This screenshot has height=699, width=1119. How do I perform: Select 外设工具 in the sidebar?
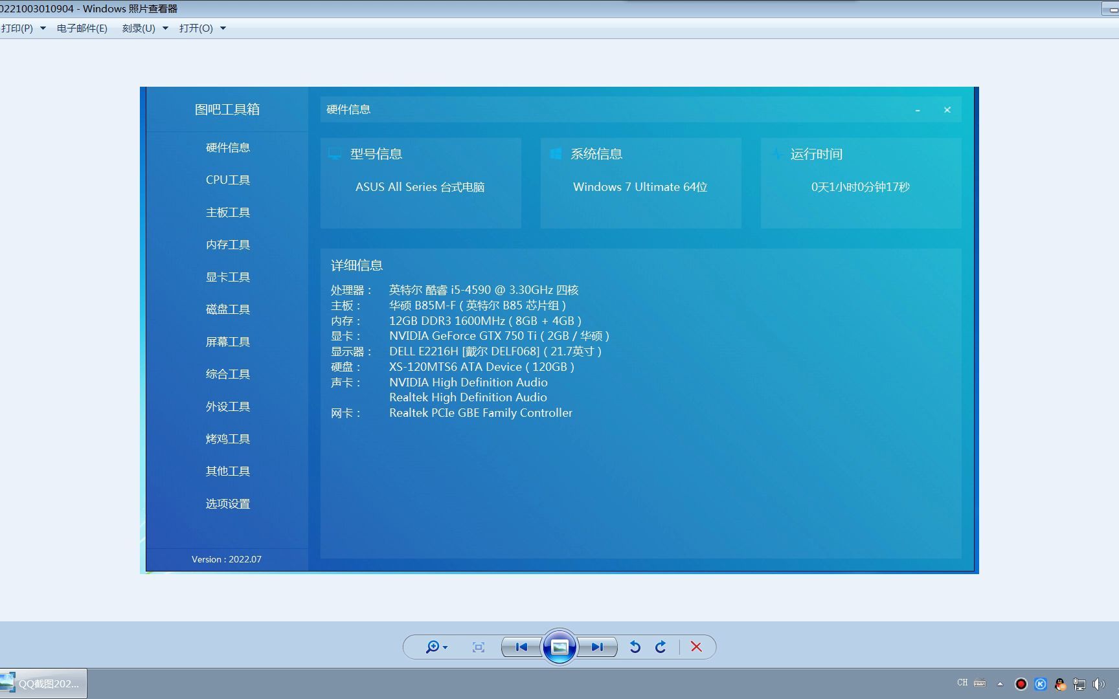coord(227,406)
